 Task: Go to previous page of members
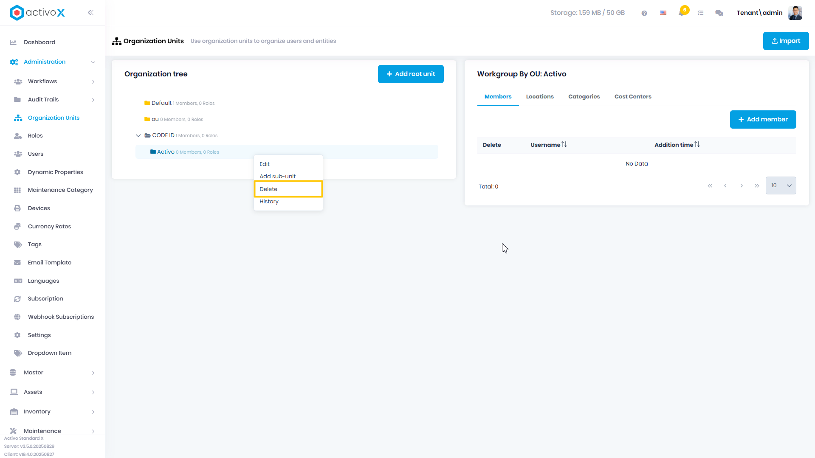pyautogui.click(x=725, y=186)
